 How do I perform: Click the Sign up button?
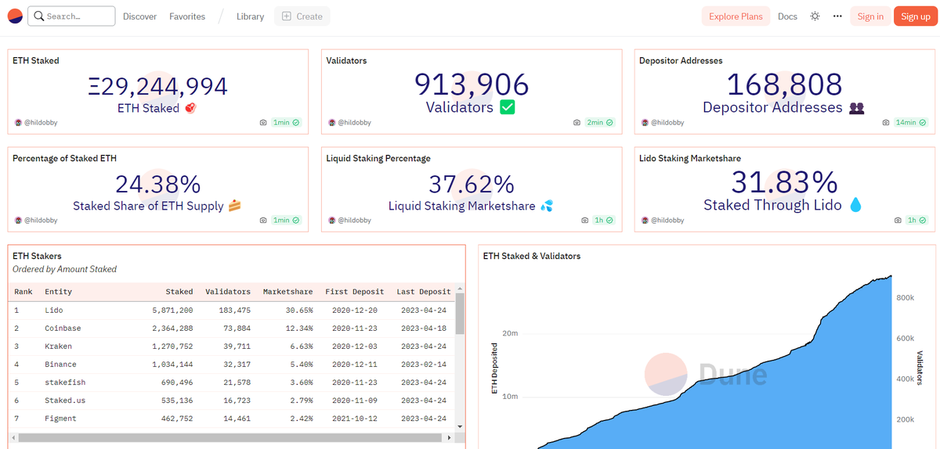click(915, 16)
